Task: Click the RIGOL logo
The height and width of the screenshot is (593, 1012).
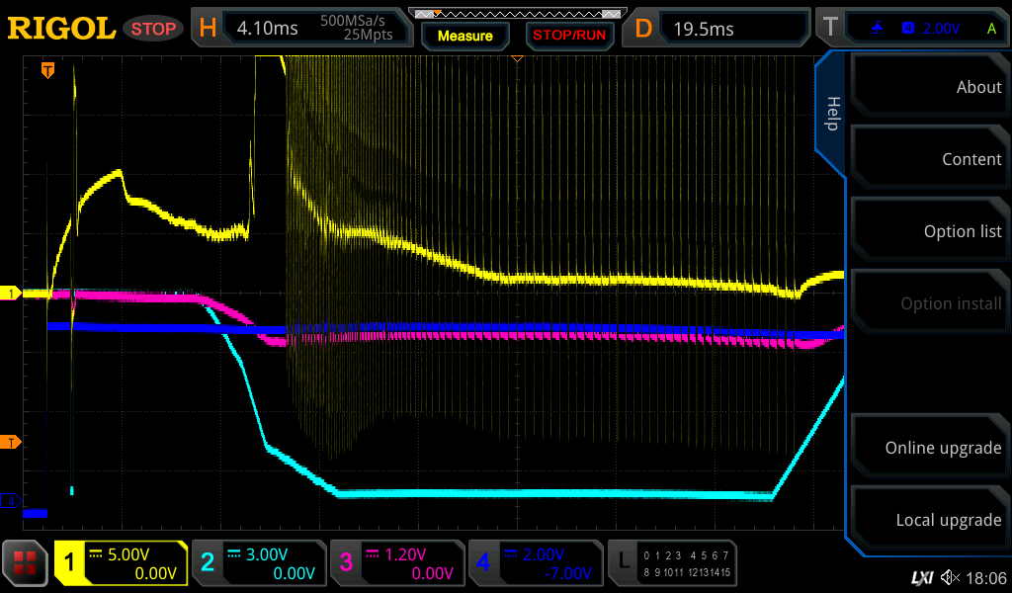Action: 61,29
